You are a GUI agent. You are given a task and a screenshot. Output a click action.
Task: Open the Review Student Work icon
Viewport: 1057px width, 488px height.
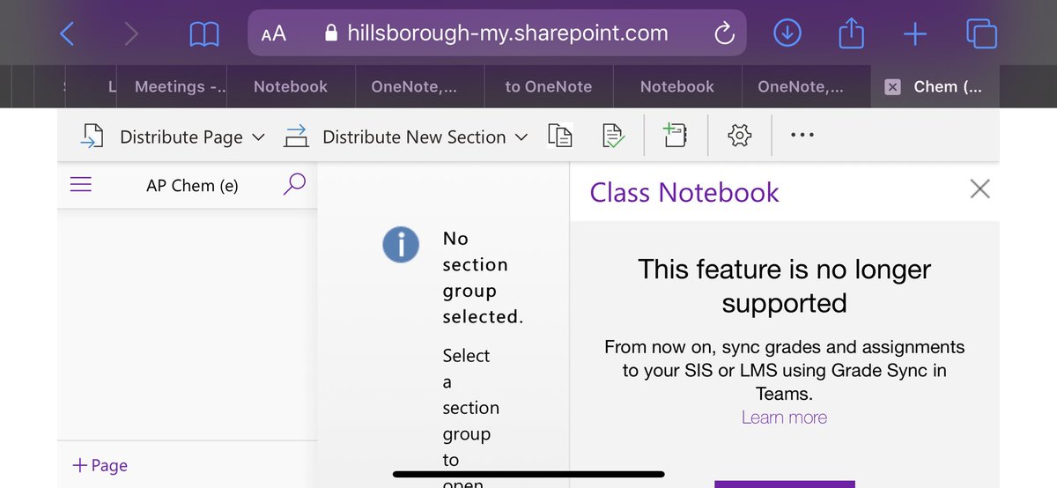pyautogui.click(x=614, y=136)
